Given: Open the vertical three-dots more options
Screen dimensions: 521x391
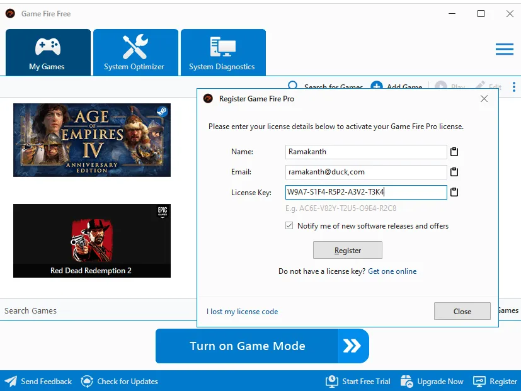Looking at the screenshot, I should (513, 87).
